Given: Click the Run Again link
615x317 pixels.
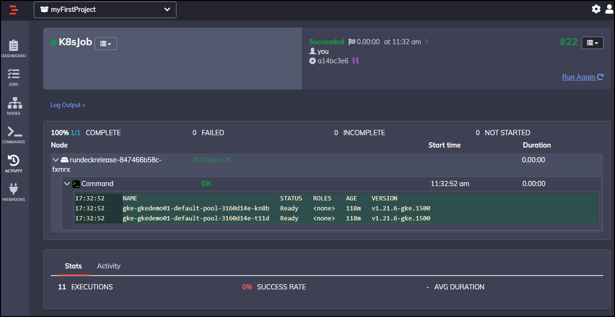Looking at the screenshot, I should coord(583,77).
